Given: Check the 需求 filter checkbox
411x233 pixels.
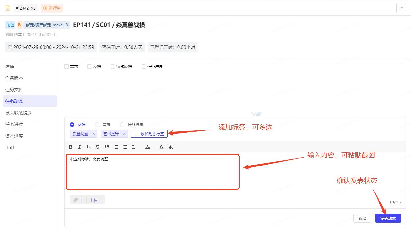Looking at the screenshot, I should click(x=67, y=67).
